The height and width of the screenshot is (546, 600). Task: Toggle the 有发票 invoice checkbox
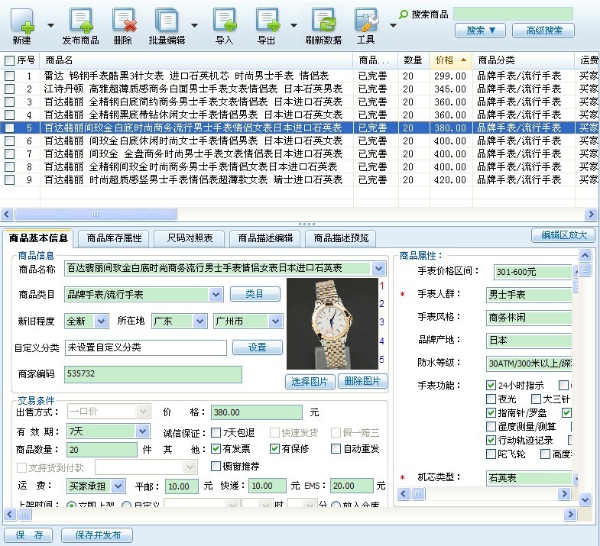216,449
